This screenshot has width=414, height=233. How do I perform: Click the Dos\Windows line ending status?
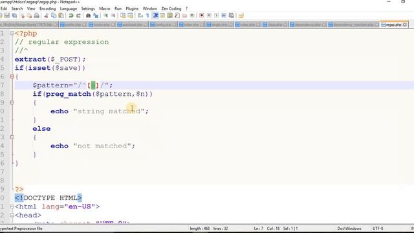[x=349, y=228]
